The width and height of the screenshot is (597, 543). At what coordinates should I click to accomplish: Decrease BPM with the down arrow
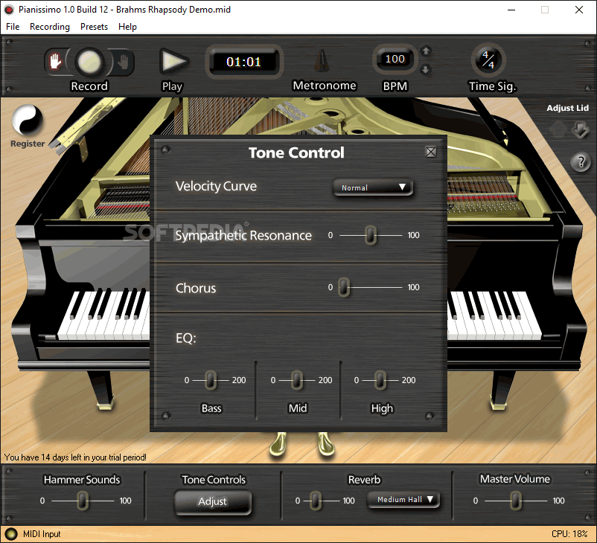426,69
